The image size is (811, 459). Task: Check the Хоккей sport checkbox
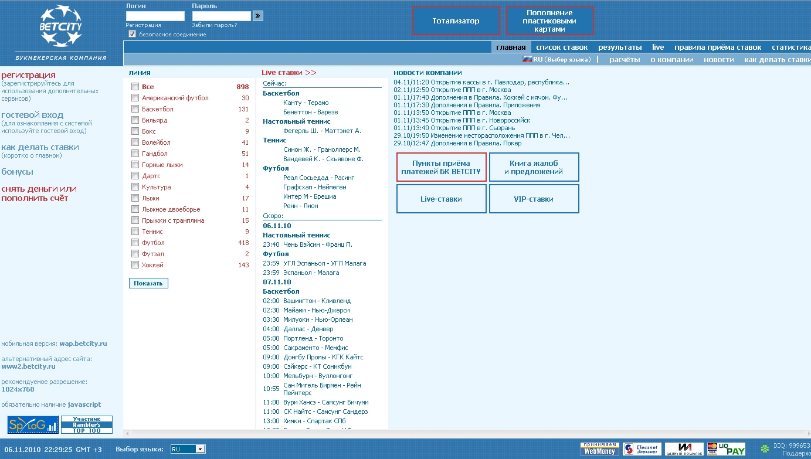tap(135, 265)
